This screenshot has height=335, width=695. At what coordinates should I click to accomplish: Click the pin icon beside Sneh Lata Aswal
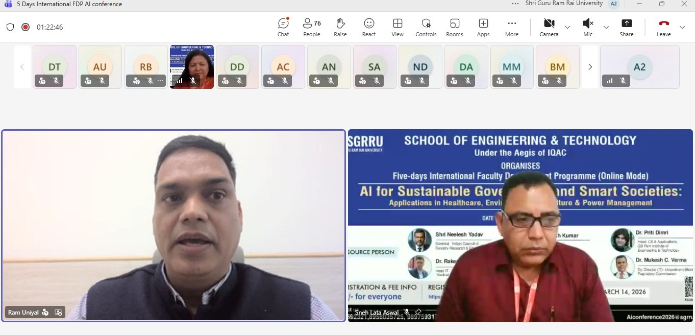418,312
